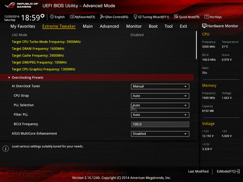243x182 pixels.
Task: Click the +12V reading 12.192 V
Action: pyautogui.click(x=208, y=136)
